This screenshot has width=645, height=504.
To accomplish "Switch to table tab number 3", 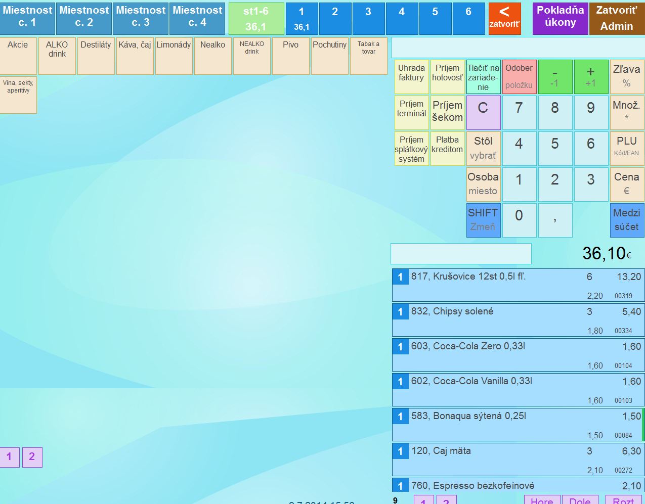I will (x=368, y=18).
